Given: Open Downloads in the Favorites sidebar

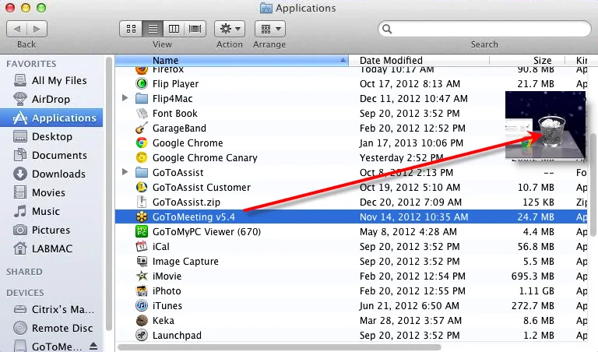Looking at the screenshot, I should (58, 174).
